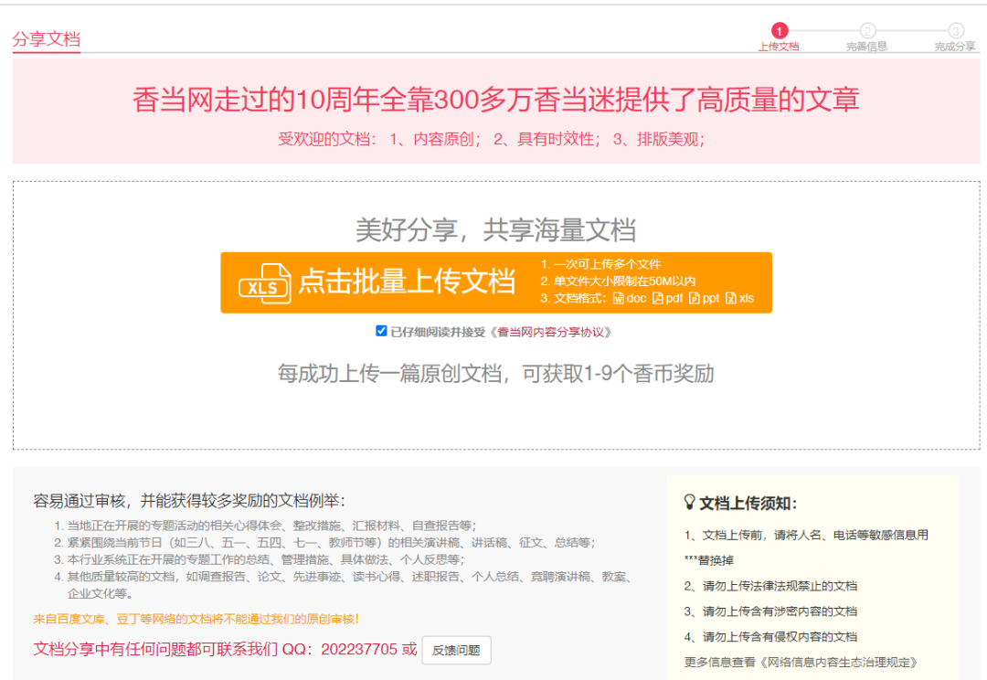Screen dimensions: 987x680
Task: Click the orange 来自百度文库、豆丁 warning text
Action: [196, 620]
